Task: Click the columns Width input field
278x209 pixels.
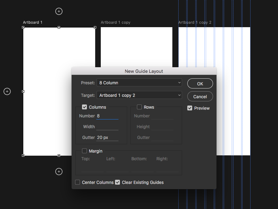Action: coord(107,127)
